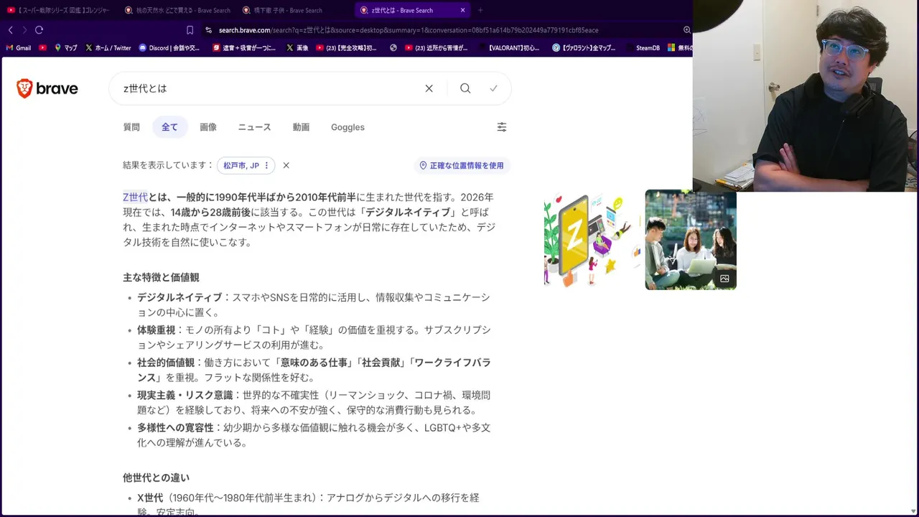Select the 現実主義・リスク意識 bullet label
This screenshot has height=517, width=919.
click(x=185, y=395)
